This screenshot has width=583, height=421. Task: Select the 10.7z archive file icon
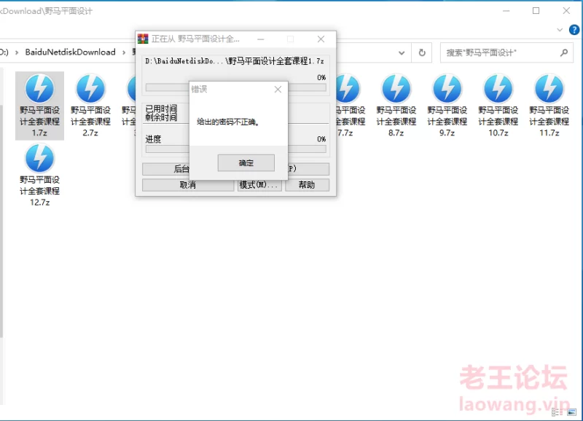coord(498,90)
